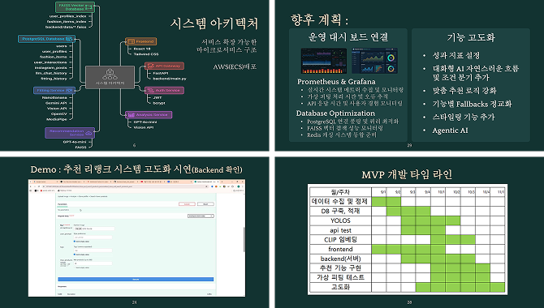Click the '향후 계획 :' heading
This screenshot has width=544, height=308.
(319, 20)
